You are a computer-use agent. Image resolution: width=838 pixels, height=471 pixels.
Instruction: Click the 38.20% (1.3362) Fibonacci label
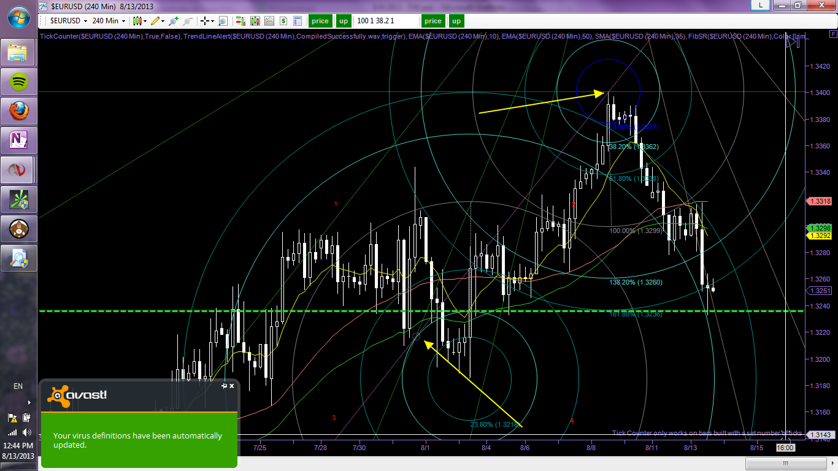point(634,147)
